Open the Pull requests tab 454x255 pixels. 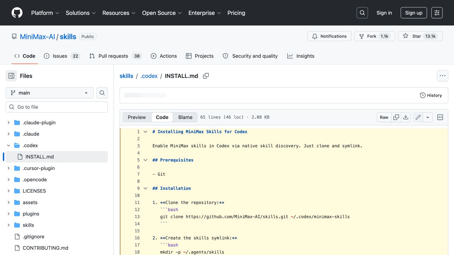(x=116, y=56)
